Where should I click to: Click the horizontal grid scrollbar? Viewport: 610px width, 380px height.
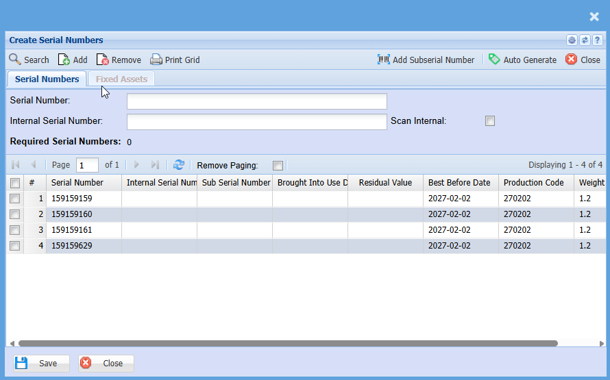click(x=288, y=343)
